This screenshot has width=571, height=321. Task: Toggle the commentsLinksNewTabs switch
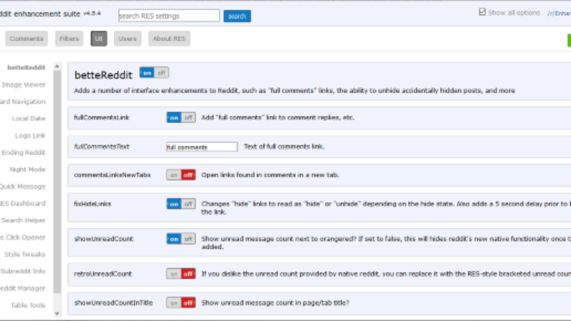tap(181, 175)
